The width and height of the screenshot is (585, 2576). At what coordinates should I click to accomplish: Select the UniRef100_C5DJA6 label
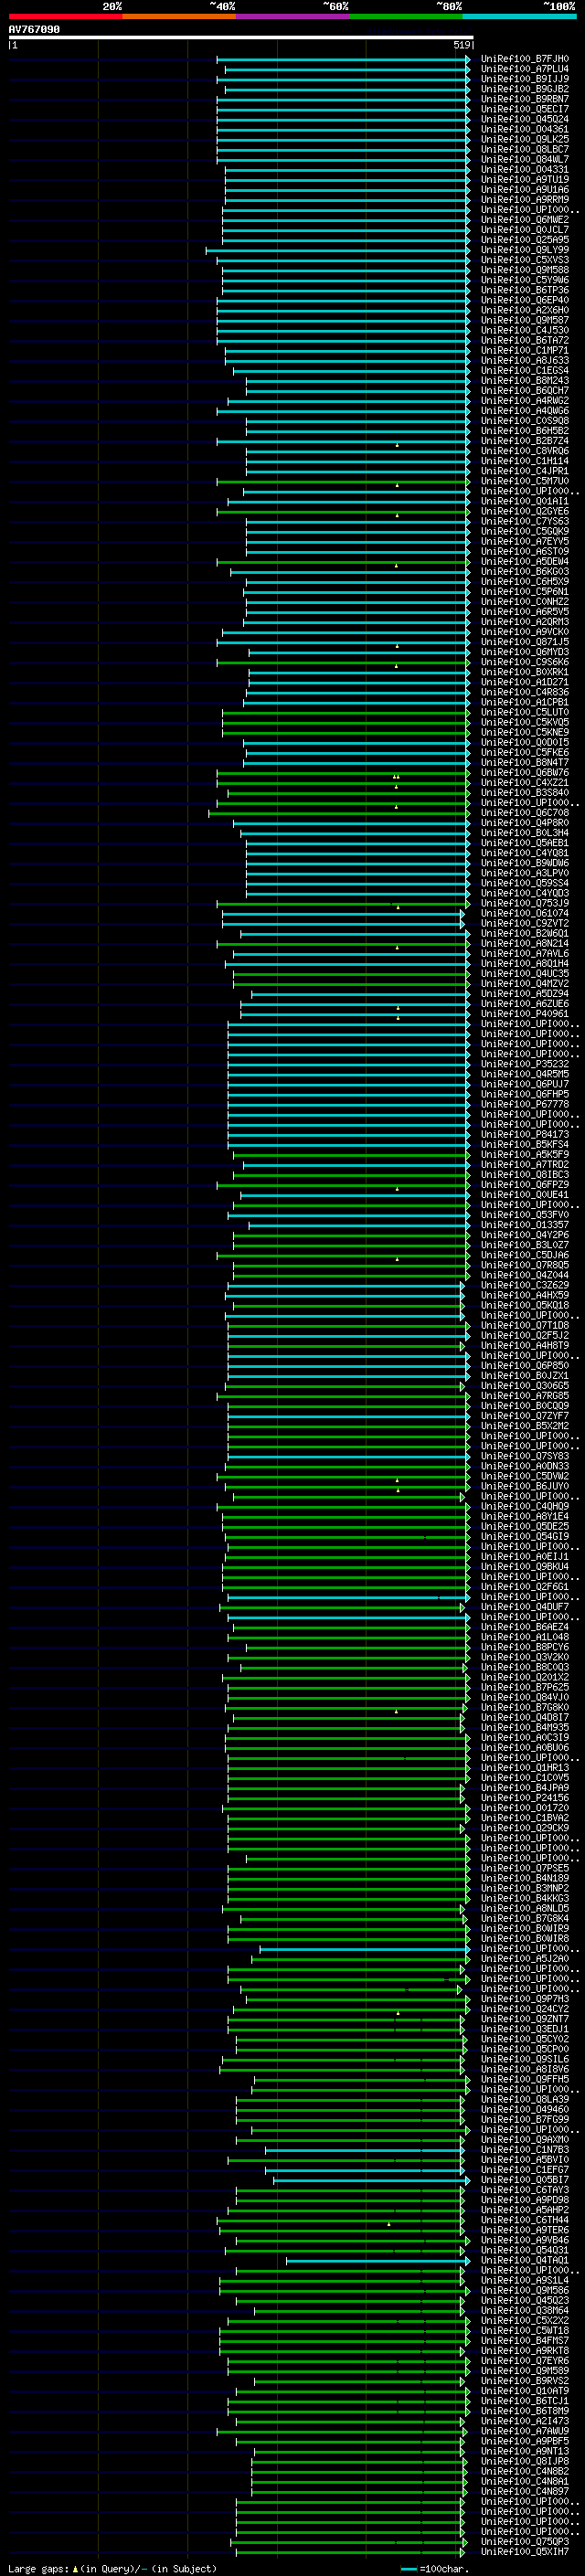pos(525,1255)
